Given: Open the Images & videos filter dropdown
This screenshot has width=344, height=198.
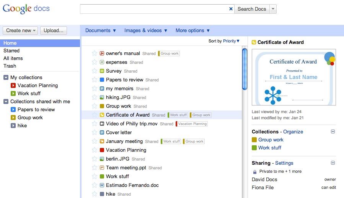Looking at the screenshot, I should (x=146, y=31).
